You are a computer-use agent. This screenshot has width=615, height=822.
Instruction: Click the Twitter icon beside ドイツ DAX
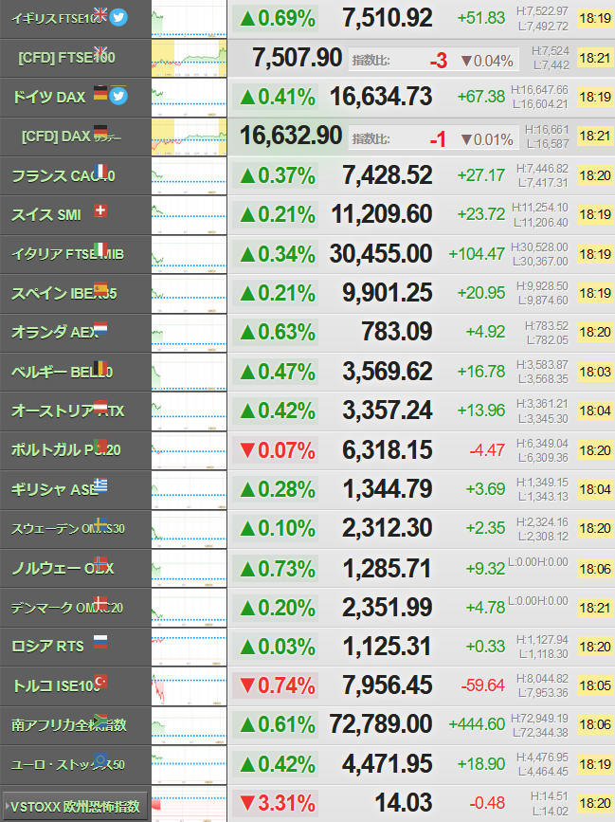[118, 96]
